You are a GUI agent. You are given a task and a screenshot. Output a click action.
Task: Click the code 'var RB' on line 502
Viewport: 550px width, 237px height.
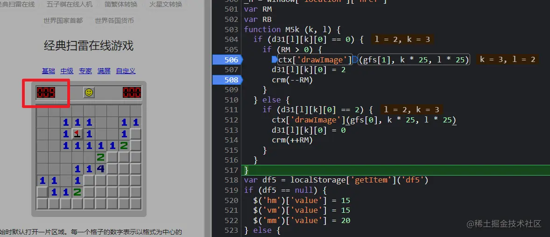point(258,19)
